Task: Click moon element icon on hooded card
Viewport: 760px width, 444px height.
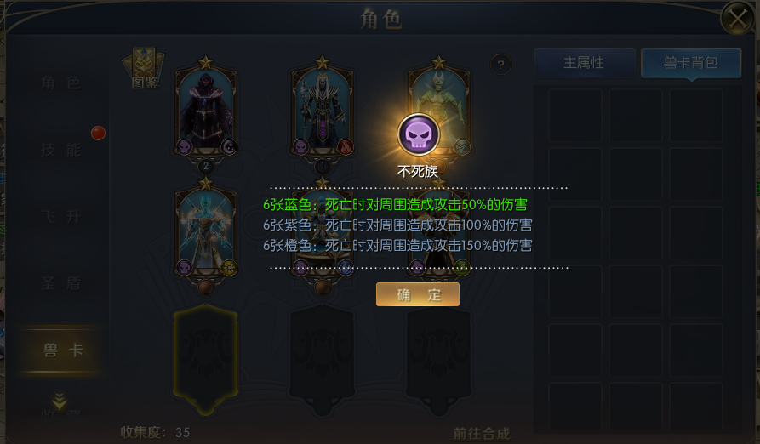Action: [229, 146]
